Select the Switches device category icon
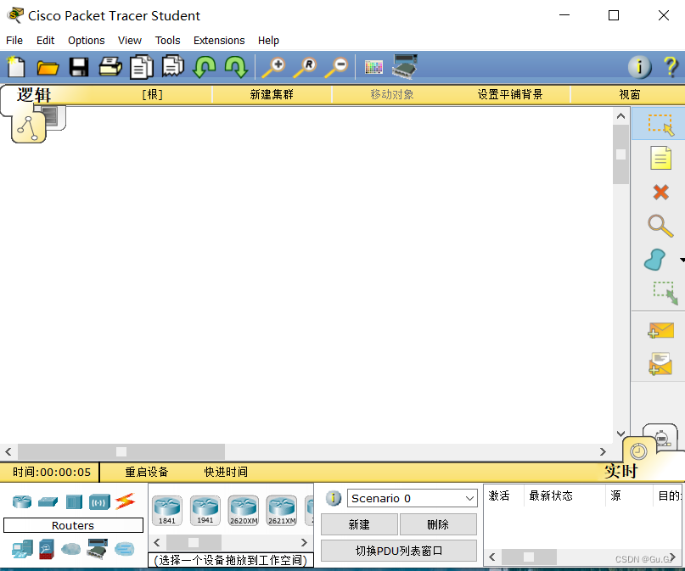Screen dimensions: 685x571 [x=48, y=501]
